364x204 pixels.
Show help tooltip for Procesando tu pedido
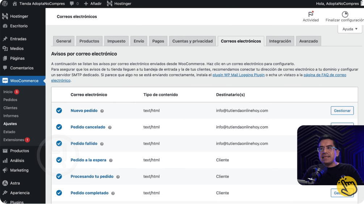(x=118, y=177)
